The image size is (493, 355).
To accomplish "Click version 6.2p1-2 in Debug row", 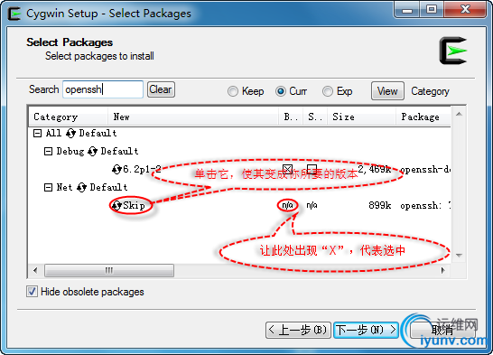I will tap(142, 170).
